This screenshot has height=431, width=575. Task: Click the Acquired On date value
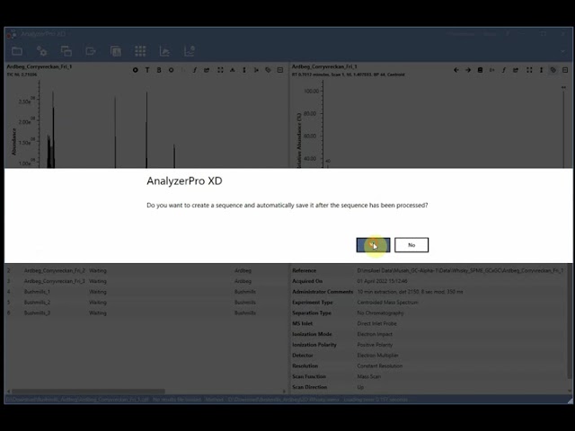[x=382, y=281]
